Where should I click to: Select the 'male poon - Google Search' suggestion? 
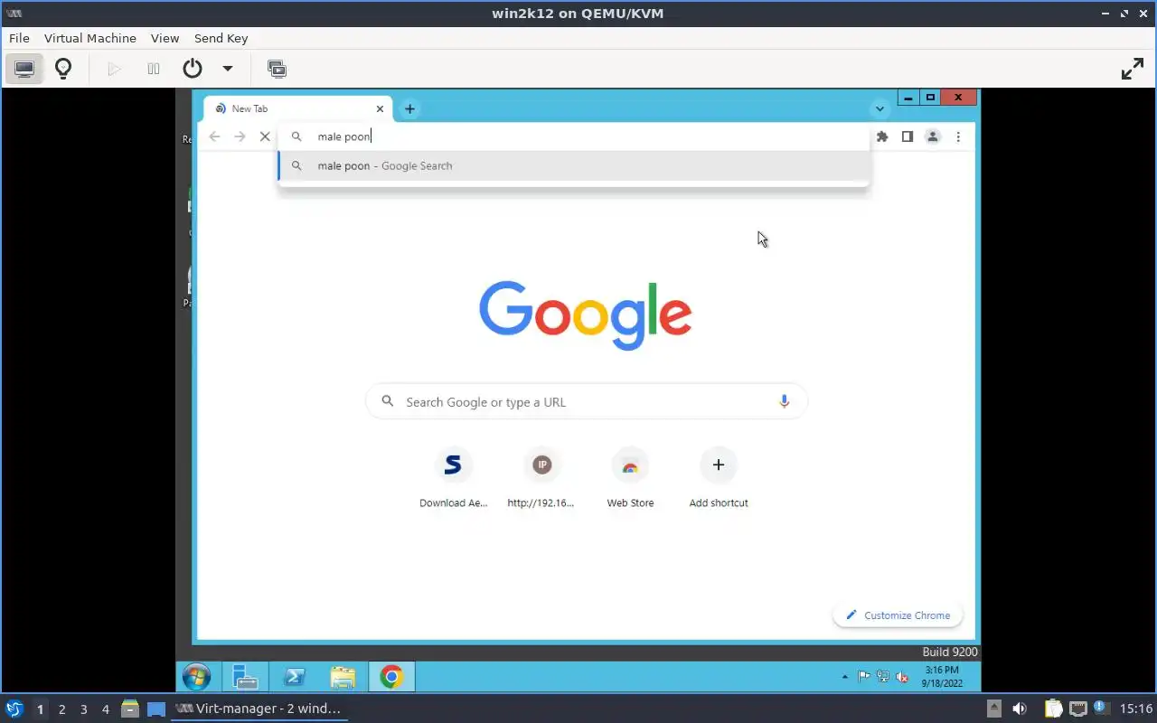tap(574, 165)
